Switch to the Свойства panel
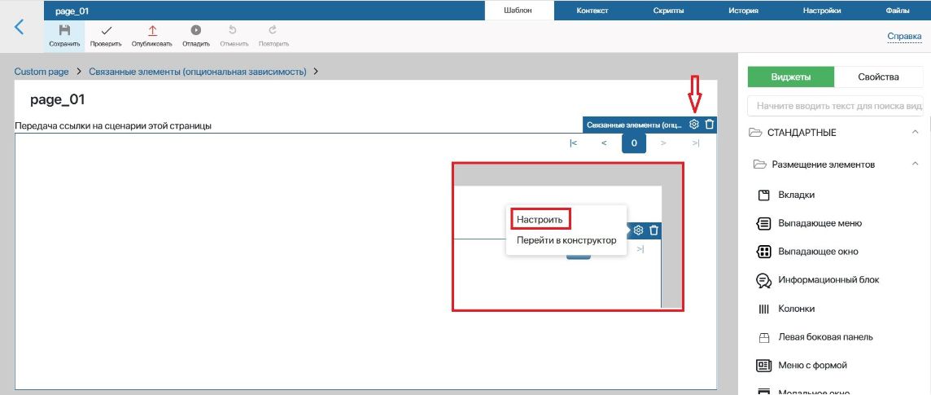 click(878, 77)
